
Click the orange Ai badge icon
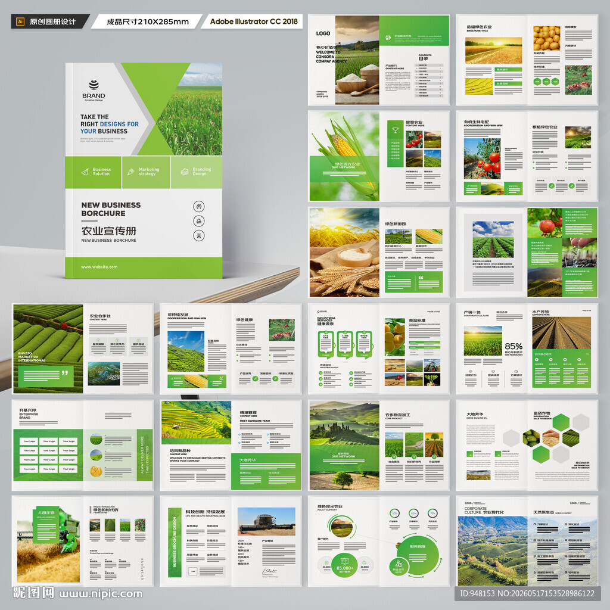click(x=20, y=22)
